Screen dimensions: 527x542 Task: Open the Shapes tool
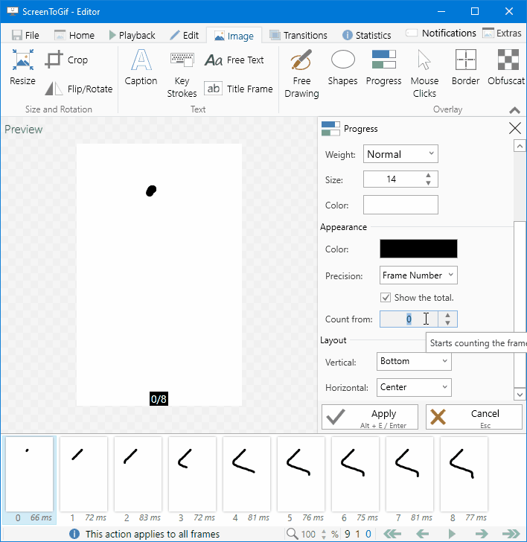coord(342,68)
